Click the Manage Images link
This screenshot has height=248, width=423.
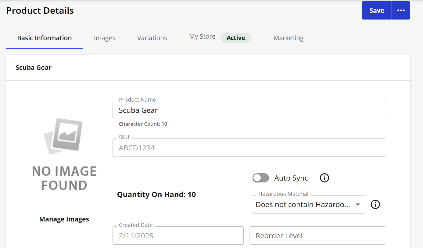(x=64, y=219)
